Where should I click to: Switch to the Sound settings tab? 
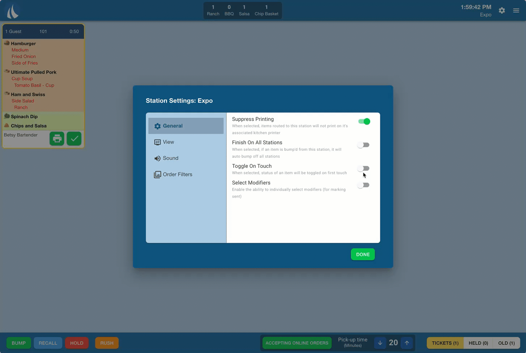170,158
